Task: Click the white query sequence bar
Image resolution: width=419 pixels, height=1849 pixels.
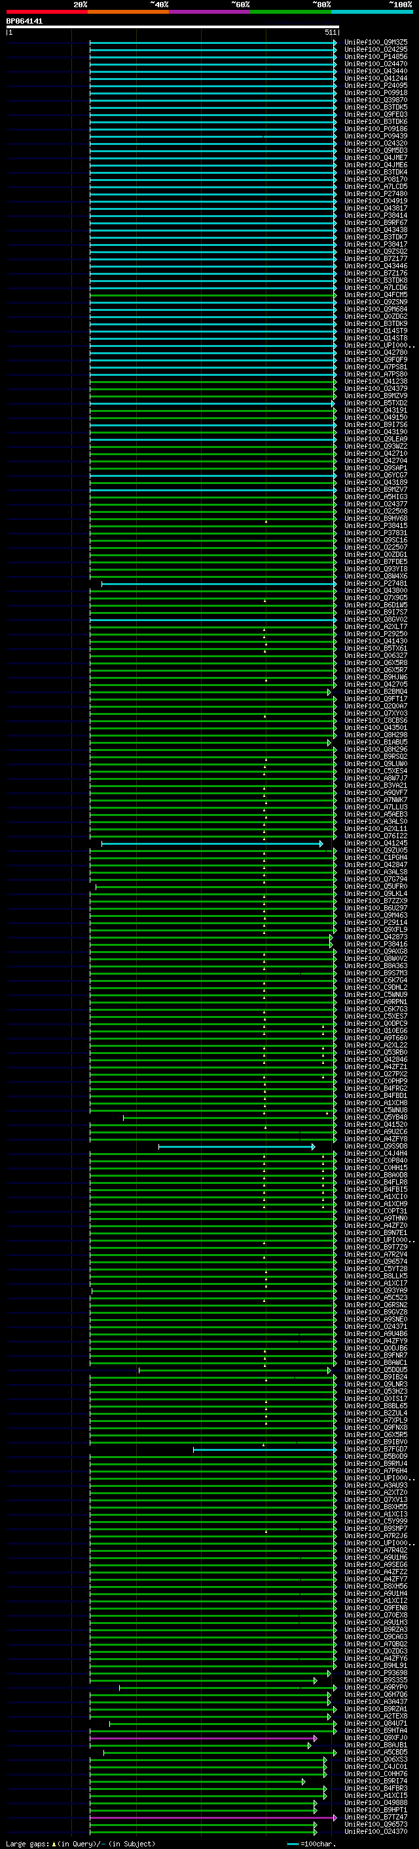Action: pyautogui.click(x=173, y=28)
